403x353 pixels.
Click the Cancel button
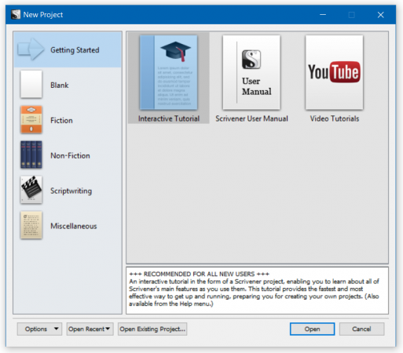pyautogui.click(x=361, y=329)
